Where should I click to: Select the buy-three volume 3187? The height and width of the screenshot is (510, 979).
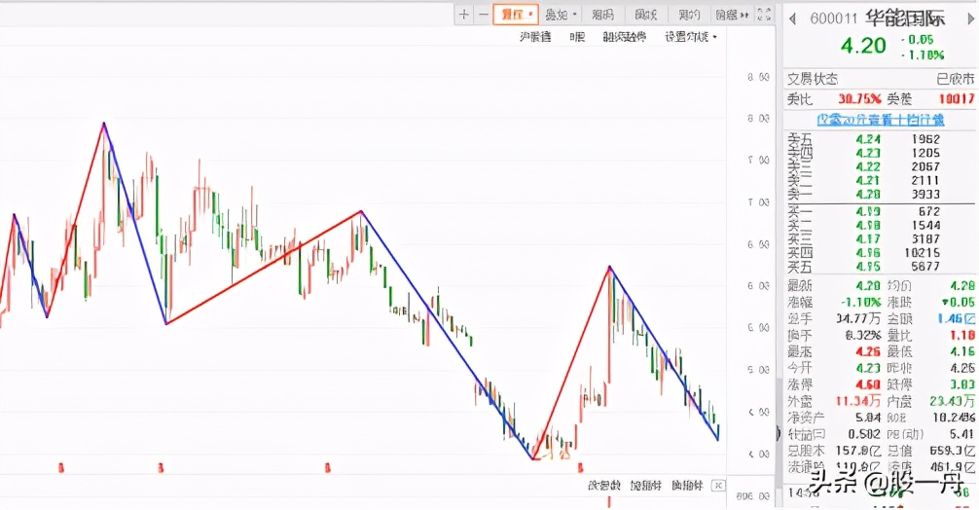pyautogui.click(x=925, y=239)
